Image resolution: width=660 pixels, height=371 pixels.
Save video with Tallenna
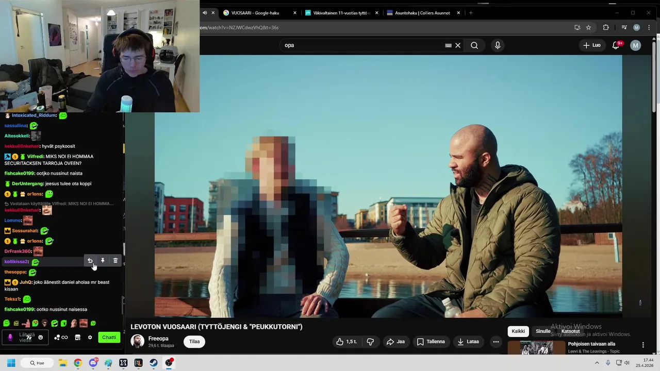pos(431,342)
